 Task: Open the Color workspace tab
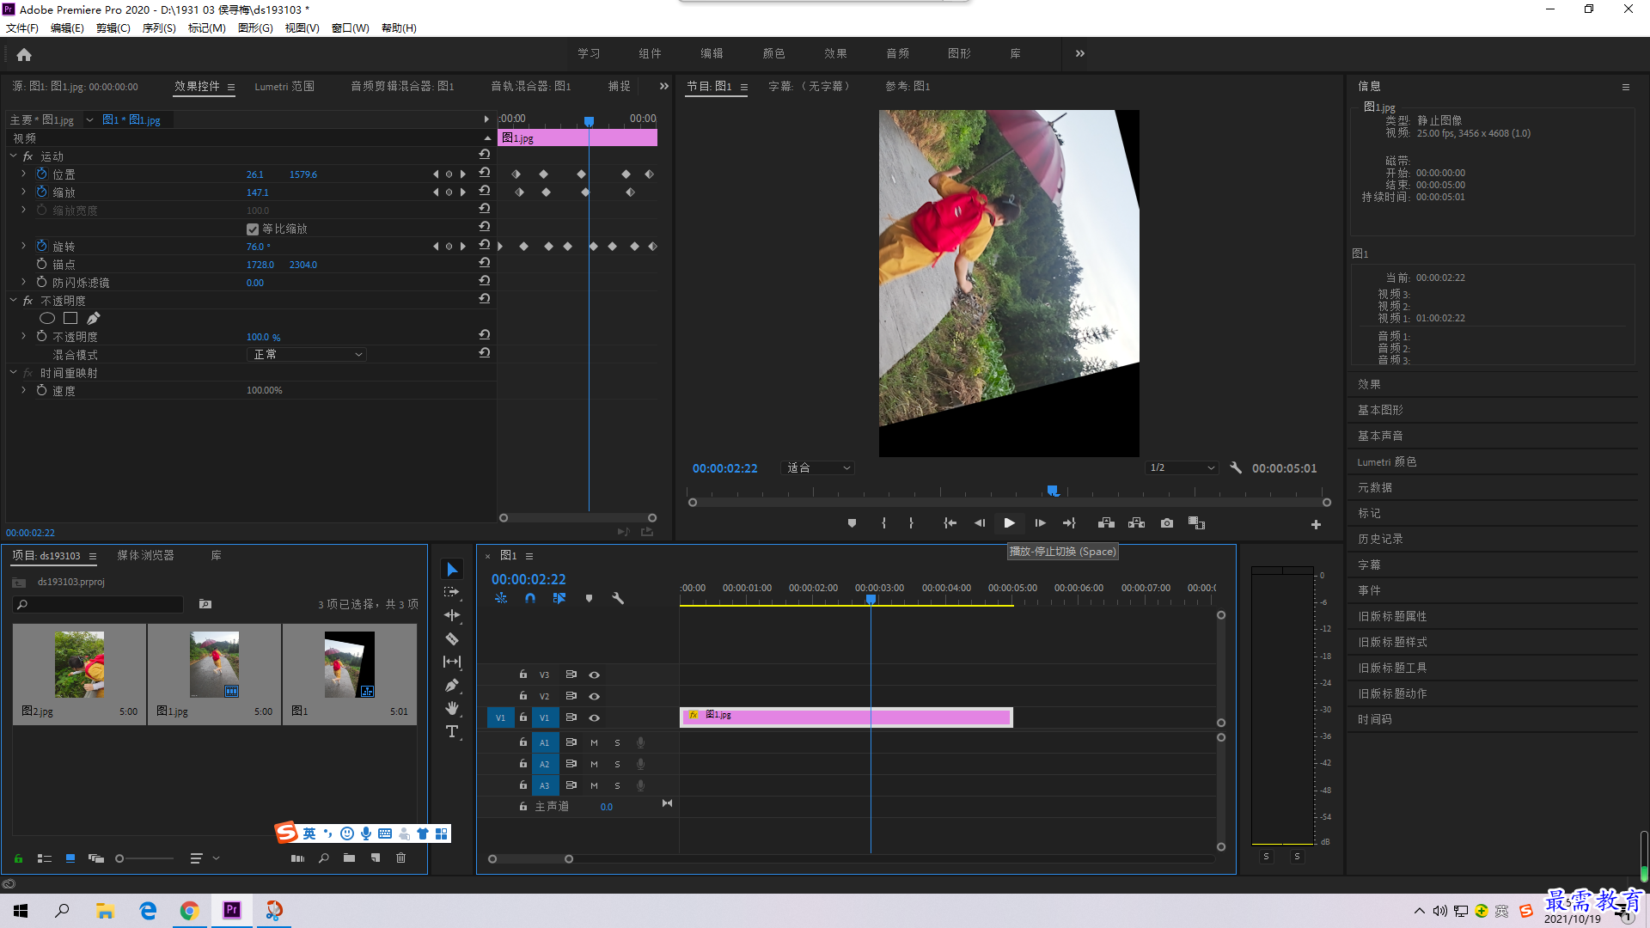[x=773, y=53]
